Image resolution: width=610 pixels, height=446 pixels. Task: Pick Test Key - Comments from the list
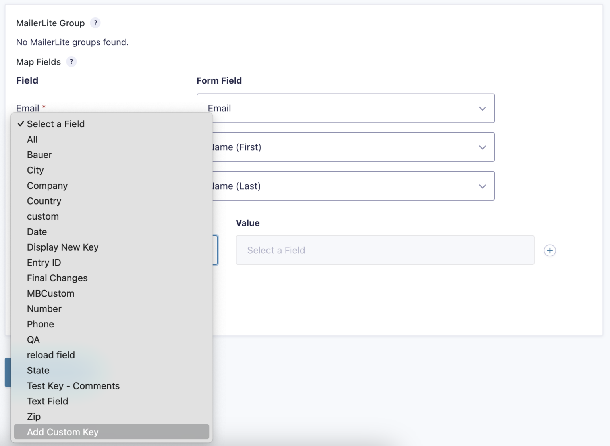(73, 386)
